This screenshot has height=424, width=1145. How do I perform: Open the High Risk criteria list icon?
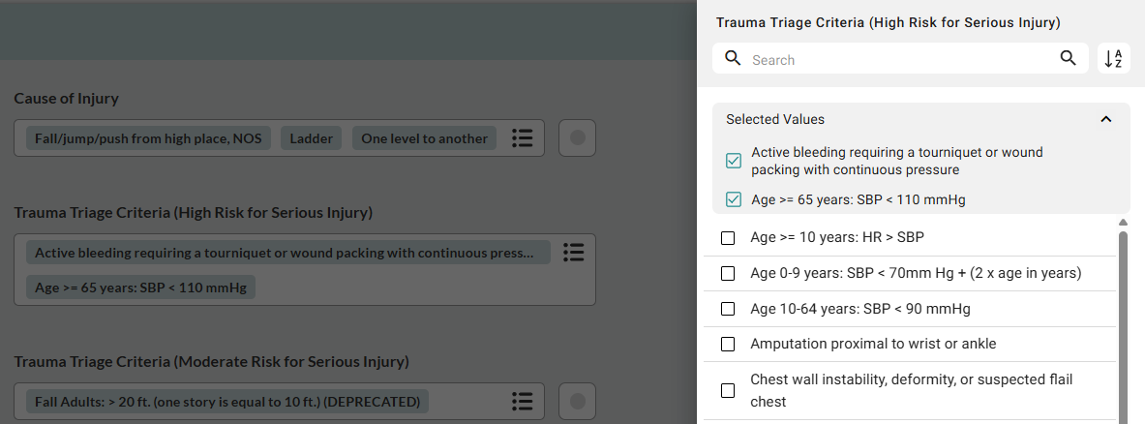pyautogui.click(x=573, y=253)
